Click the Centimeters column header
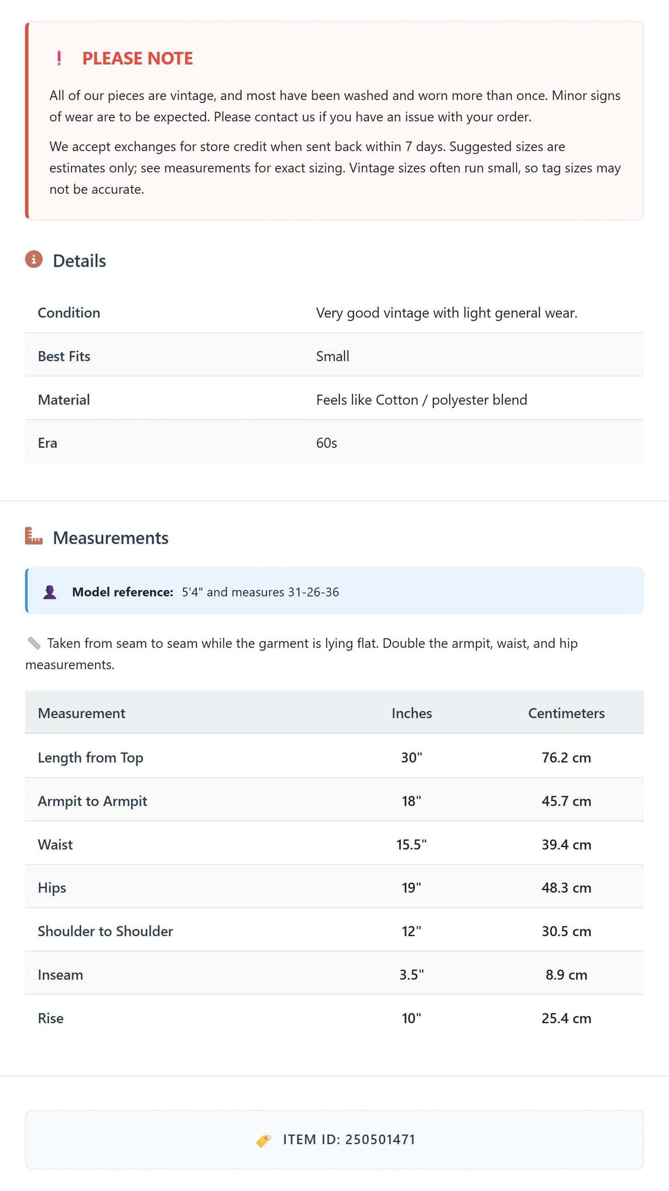 pos(566,713)
